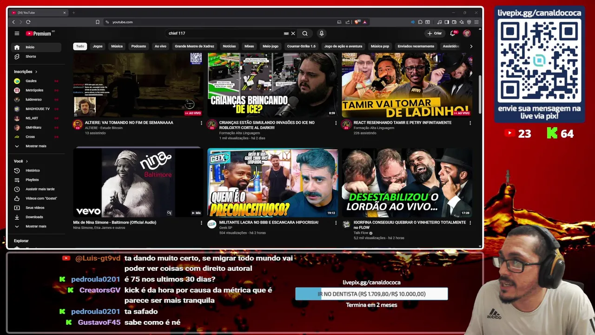Viewport: 595px width, 335px height.
Task: Select the Grande Mestre de Xadrez chip
Action: 194,46
